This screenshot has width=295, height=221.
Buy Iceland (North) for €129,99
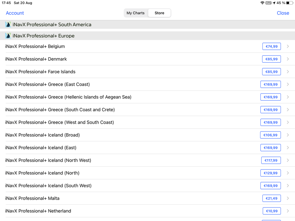tap(271, 173)
